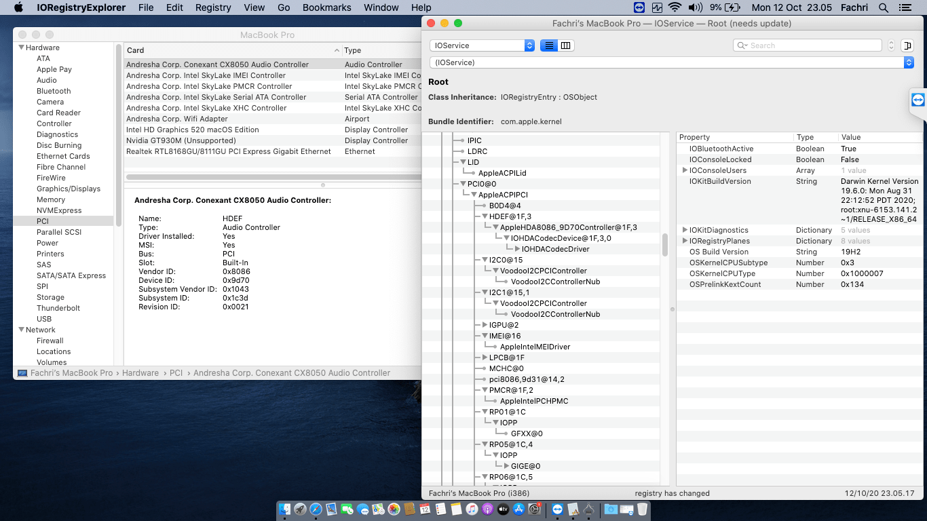Open Safari from the Dock
927x521 pixels.
click(316, 509)
